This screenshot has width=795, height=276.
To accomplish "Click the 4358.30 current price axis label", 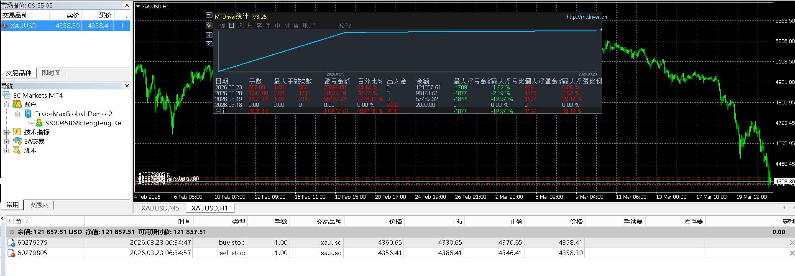I will tap(784, 182).
